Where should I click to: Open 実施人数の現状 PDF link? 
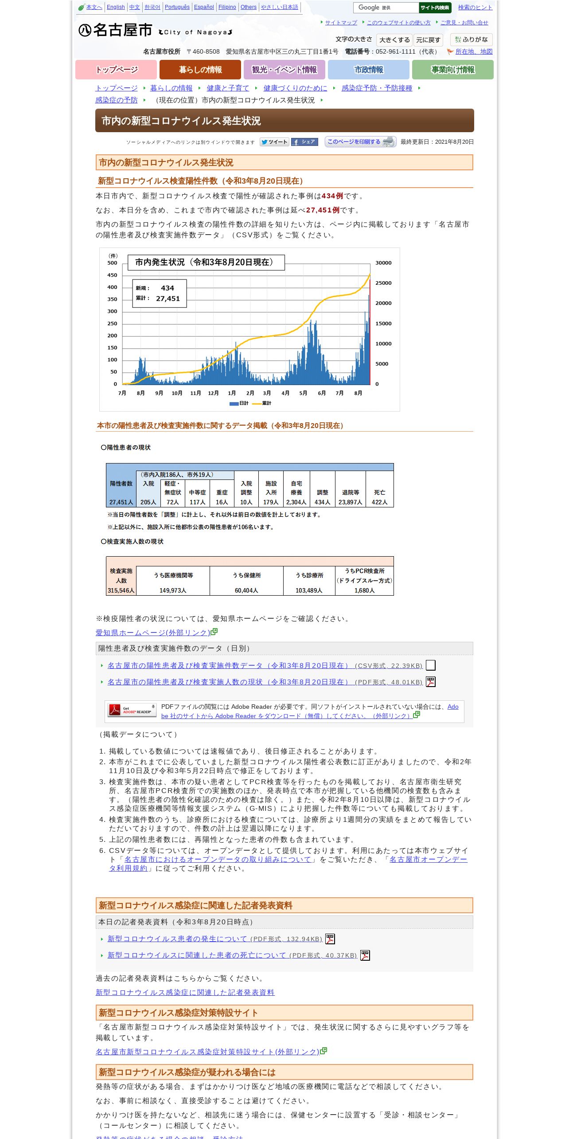(265, 682)
